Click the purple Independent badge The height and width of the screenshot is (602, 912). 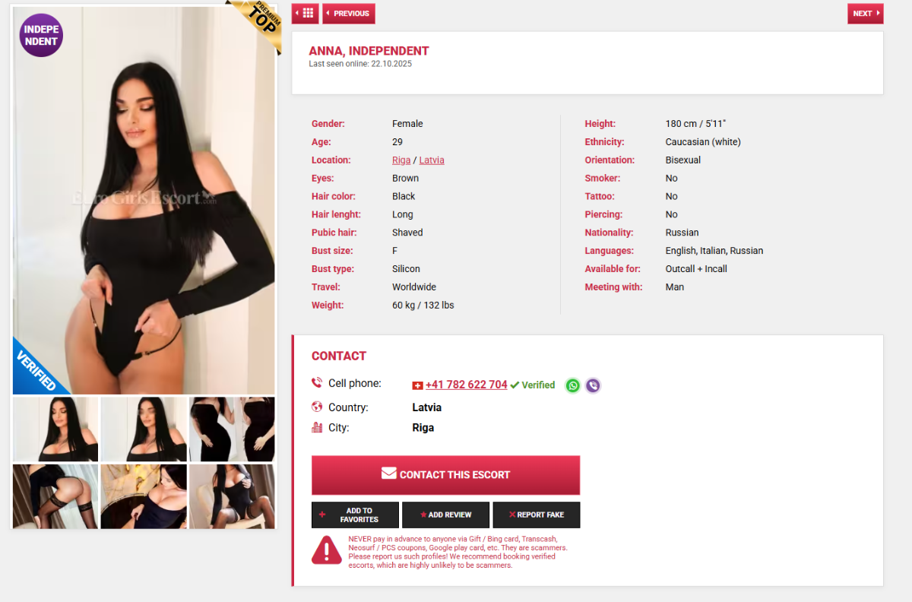click(41, 35)
